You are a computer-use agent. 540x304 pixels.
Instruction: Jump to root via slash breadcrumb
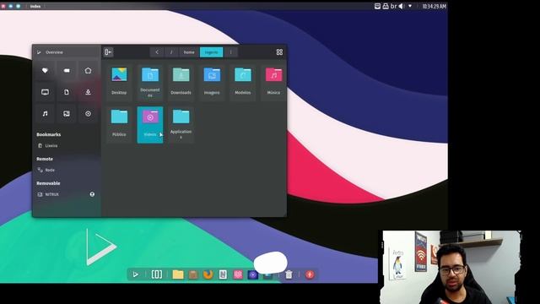click(171, 52)
